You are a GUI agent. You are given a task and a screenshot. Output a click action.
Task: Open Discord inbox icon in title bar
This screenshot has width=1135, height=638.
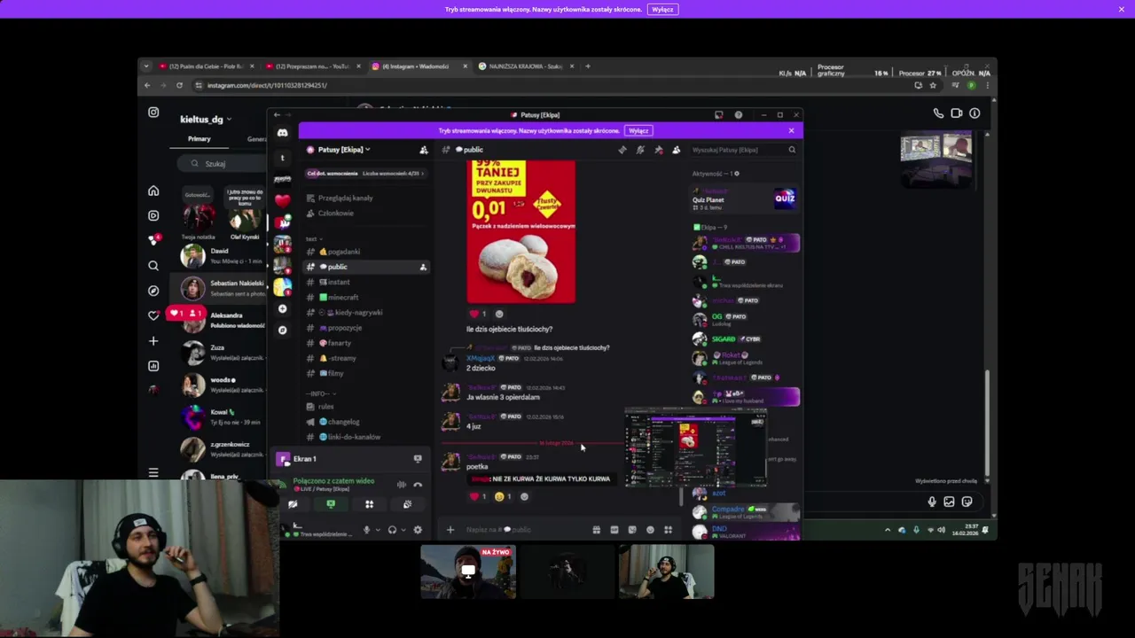point(718,115)
